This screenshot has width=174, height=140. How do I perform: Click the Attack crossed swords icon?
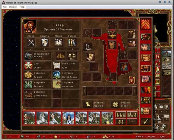pos(31,42)
